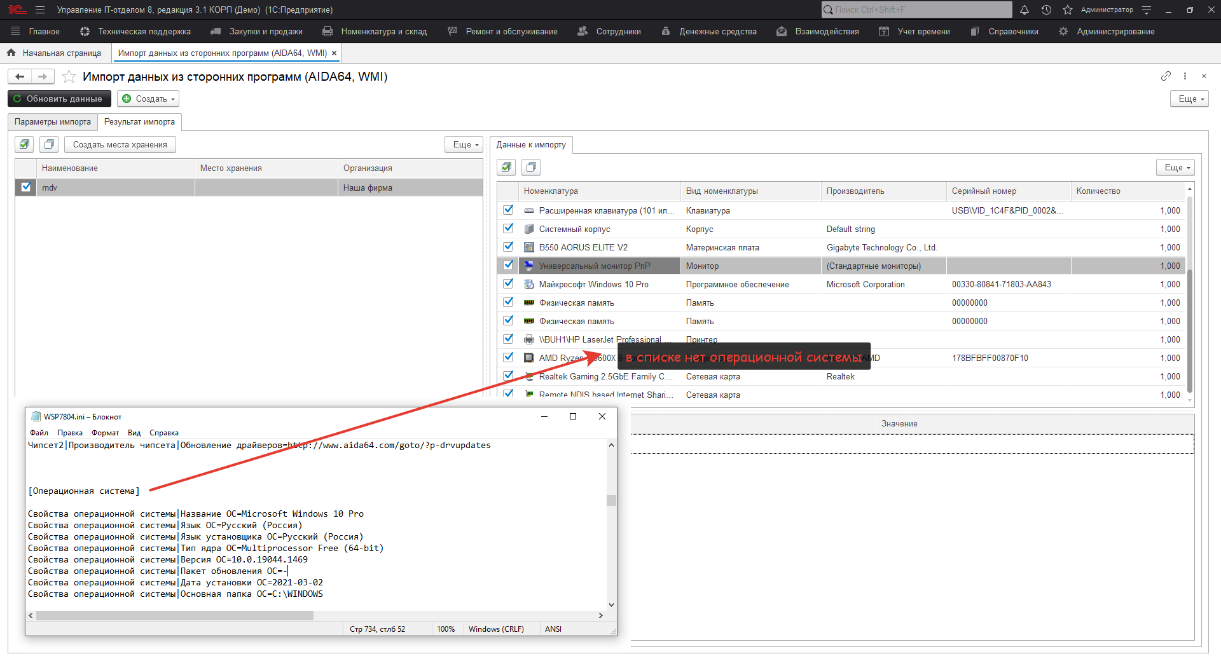Check all rows in left storage list
This screenshot has width=1221, height=661.
[24, 144]
